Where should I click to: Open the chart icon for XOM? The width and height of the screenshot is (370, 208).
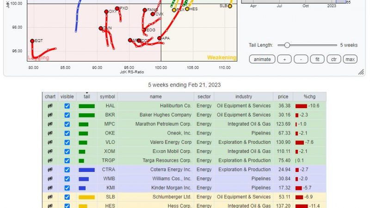pos(50,152)
